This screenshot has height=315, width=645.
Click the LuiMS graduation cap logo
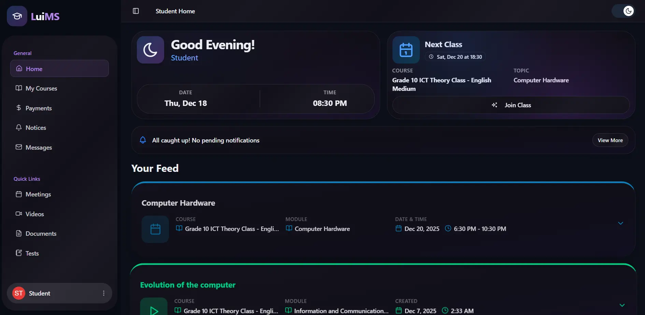tap(17, 16)
